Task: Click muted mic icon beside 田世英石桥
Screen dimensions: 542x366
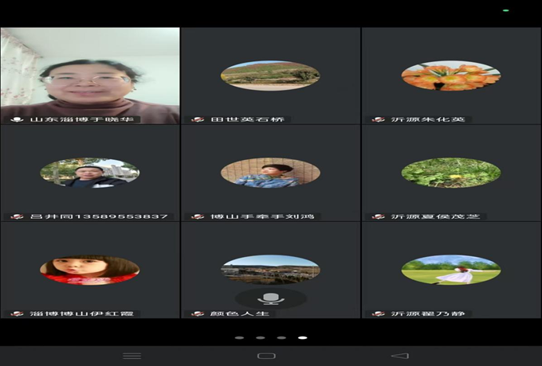Action: tap(198, 119)
